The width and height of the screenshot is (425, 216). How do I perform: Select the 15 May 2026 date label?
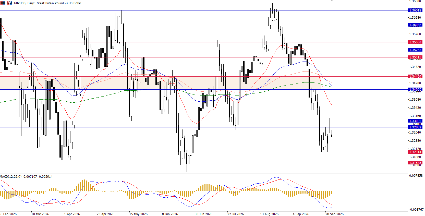coord(138,214)
